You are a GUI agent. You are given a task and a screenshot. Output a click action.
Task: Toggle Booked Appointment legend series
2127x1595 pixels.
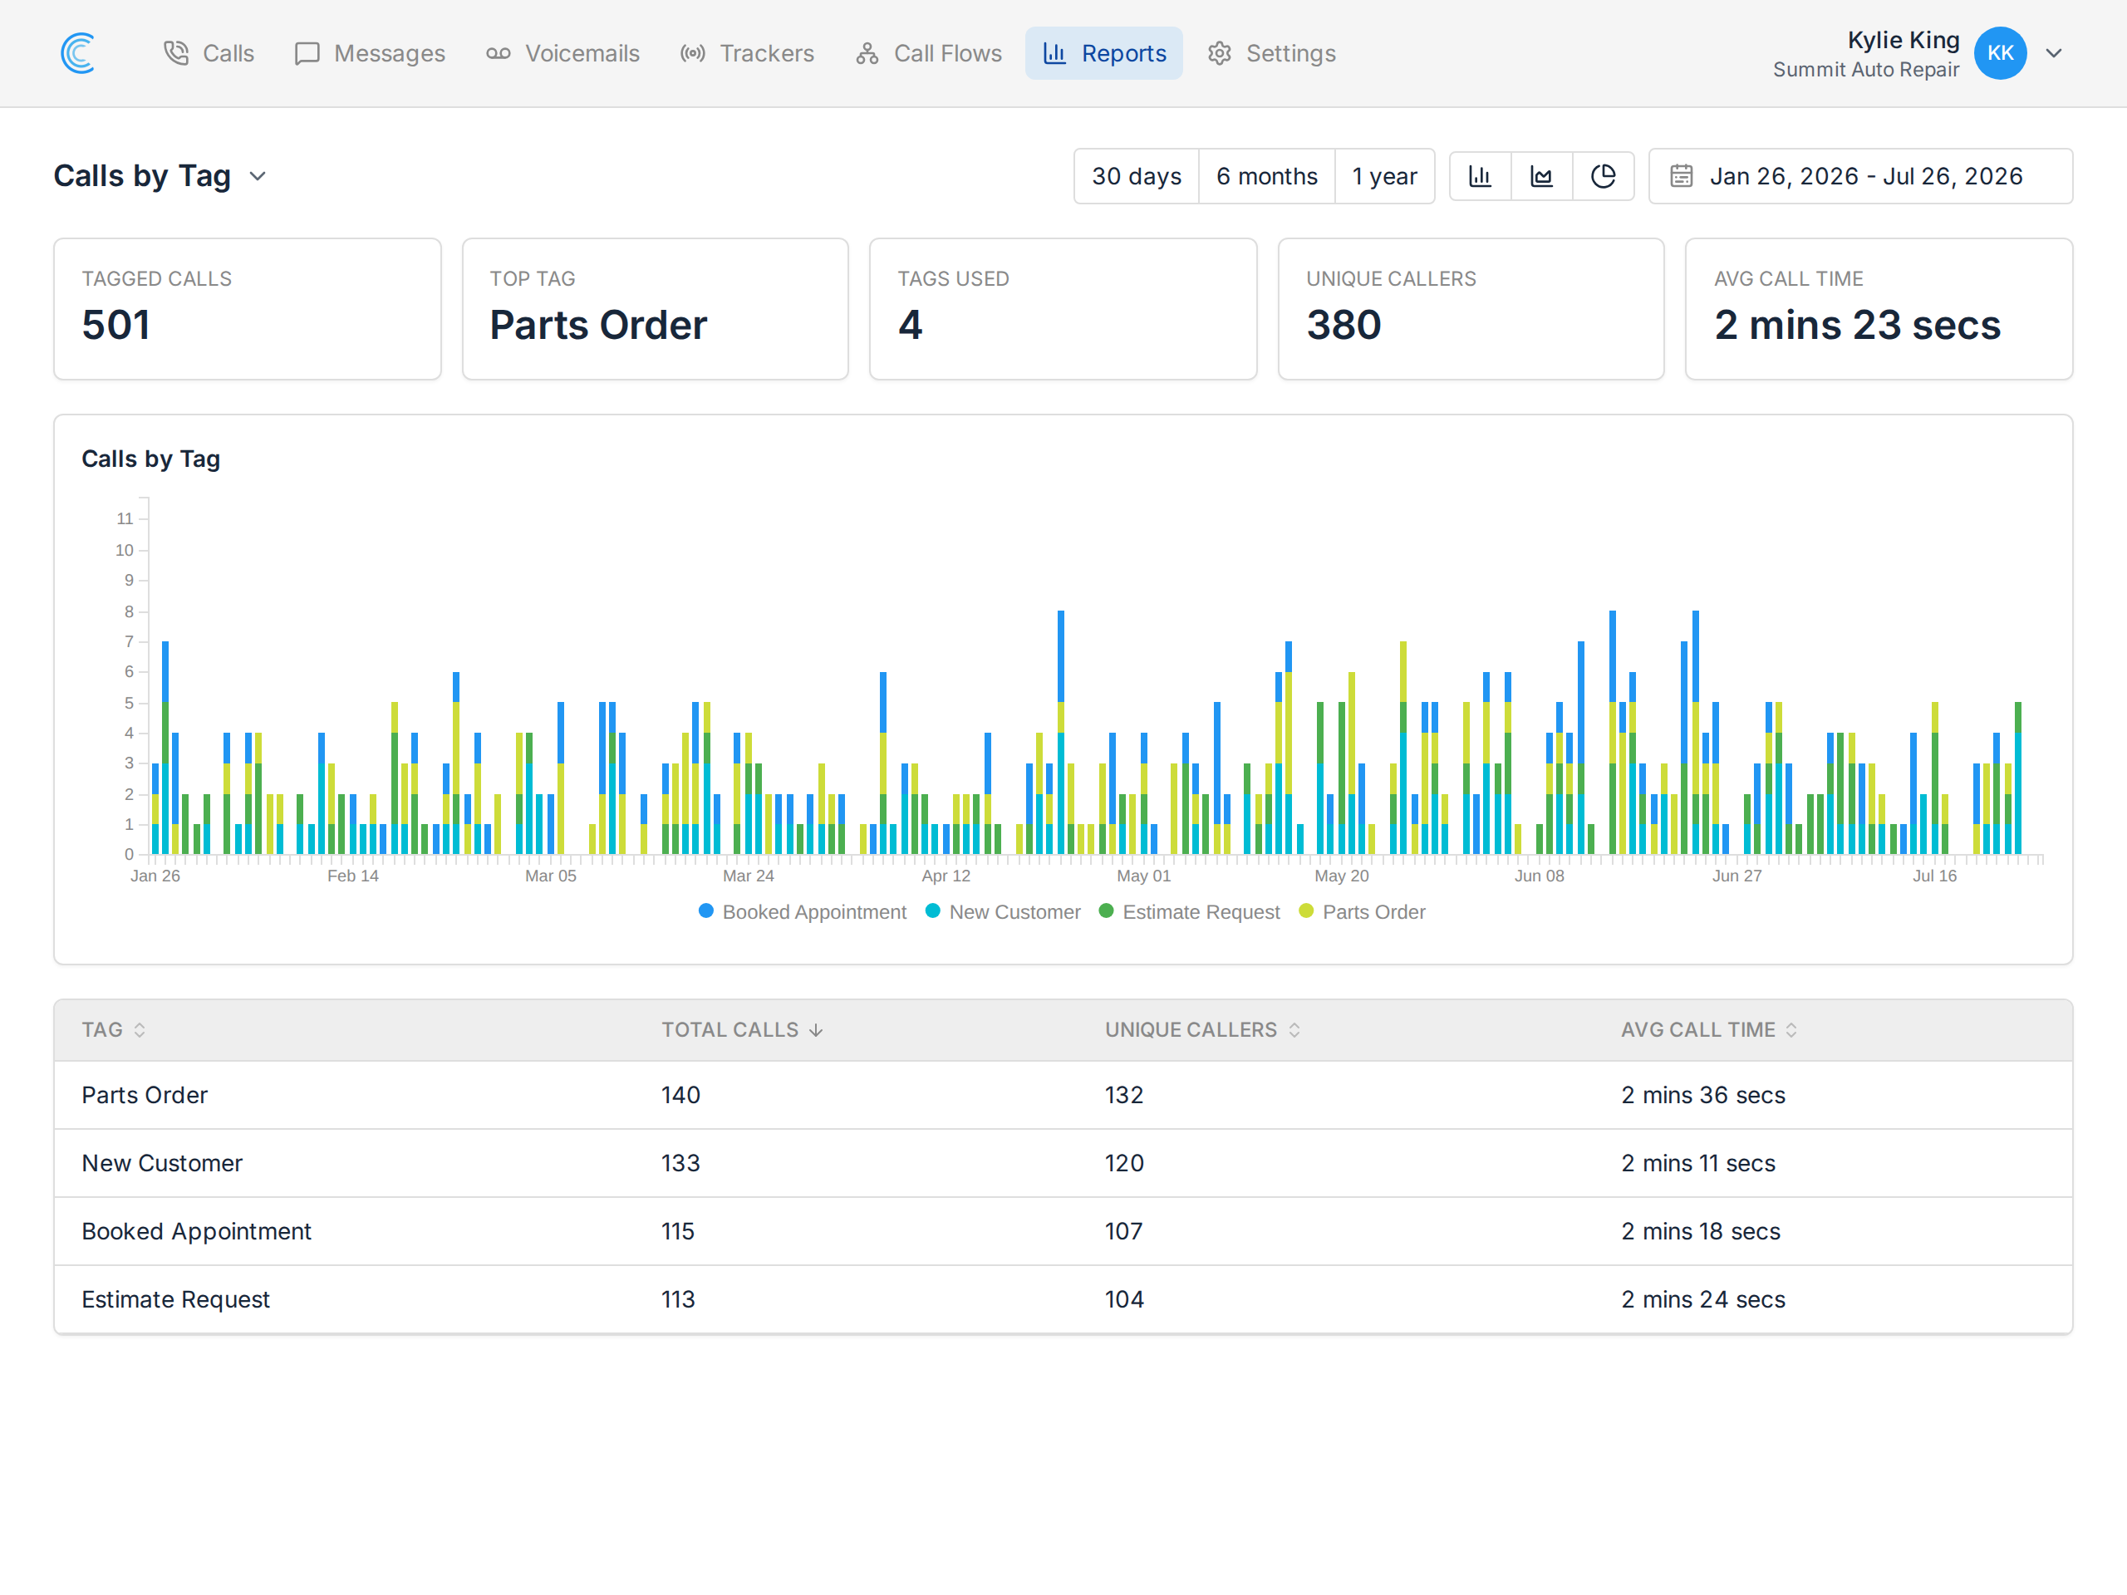[802, 911]
